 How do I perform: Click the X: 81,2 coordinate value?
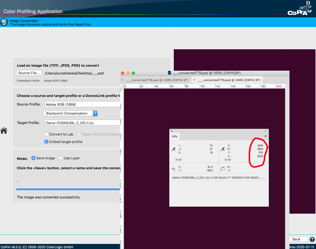pyautogui.click(x=210, y=167)
